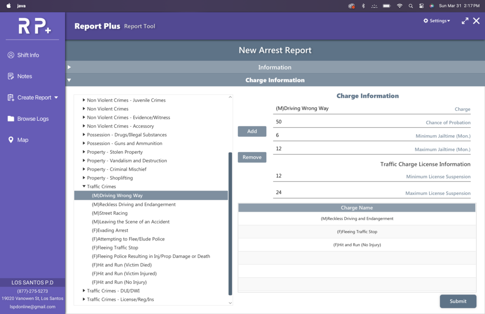Click the Remove charge button

coord(252,157)
